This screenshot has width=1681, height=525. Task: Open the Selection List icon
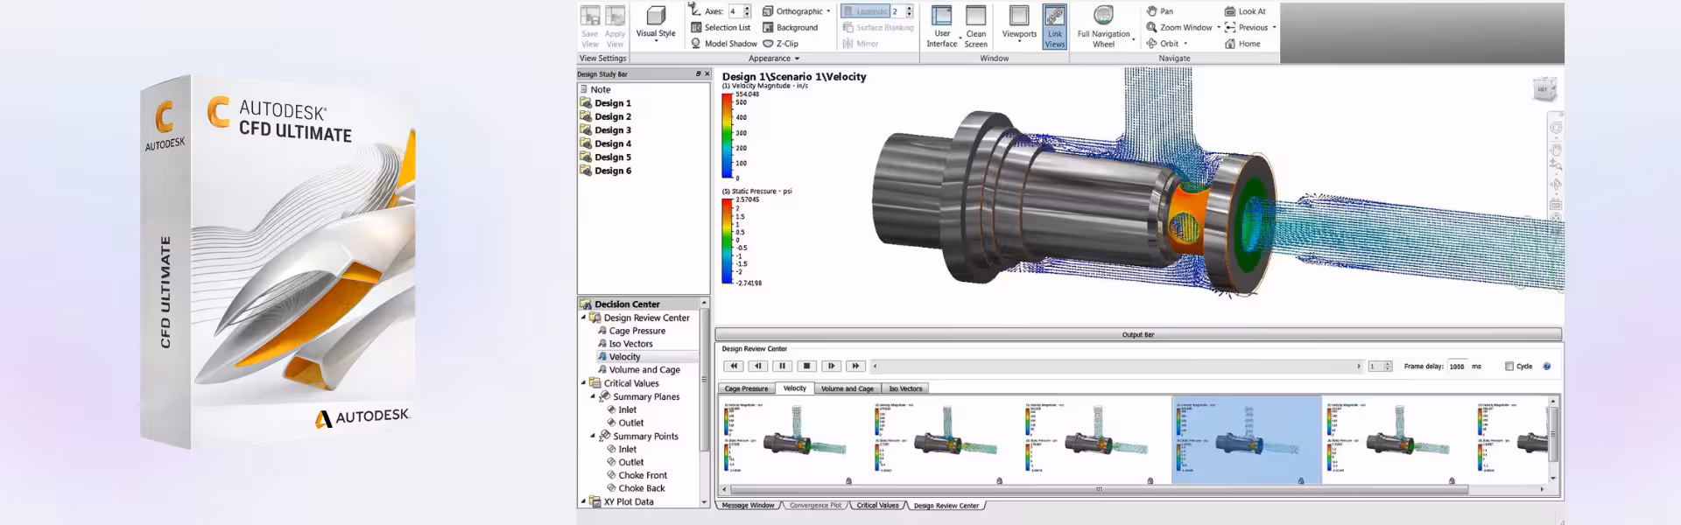tap(696, 27)
